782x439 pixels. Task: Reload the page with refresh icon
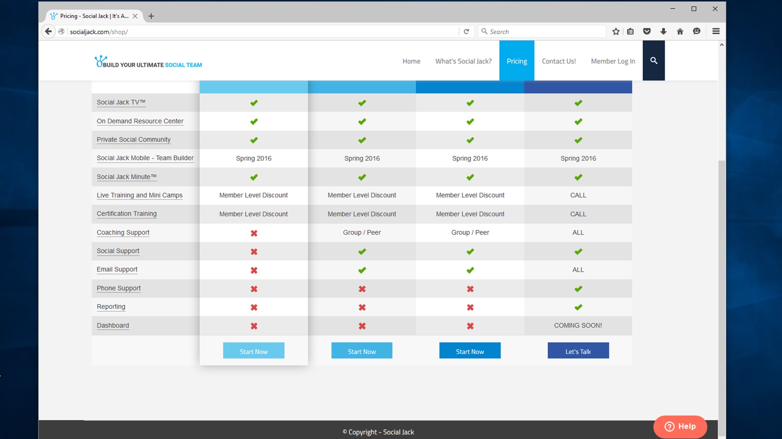466,32
